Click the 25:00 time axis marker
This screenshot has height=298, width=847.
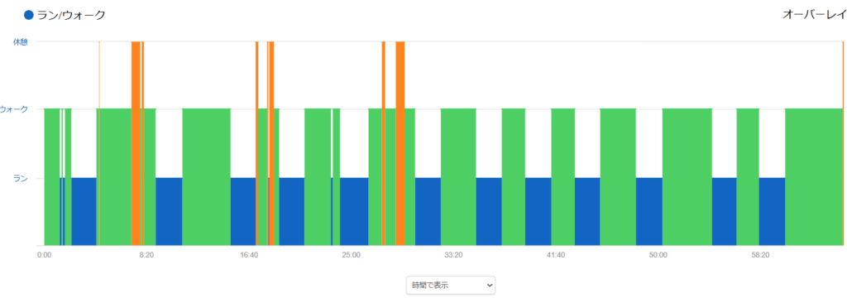point(351,254)
